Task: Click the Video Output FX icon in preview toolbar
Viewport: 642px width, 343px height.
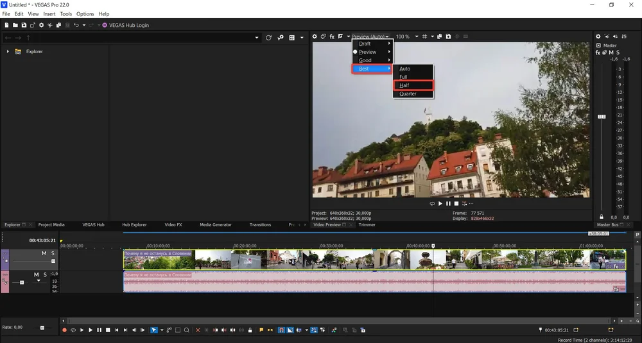Action: coord(332,37)
